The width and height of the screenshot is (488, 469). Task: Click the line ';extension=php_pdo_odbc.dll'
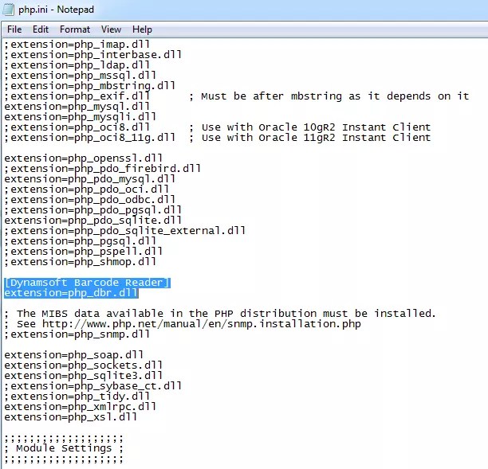coord(89,200)
